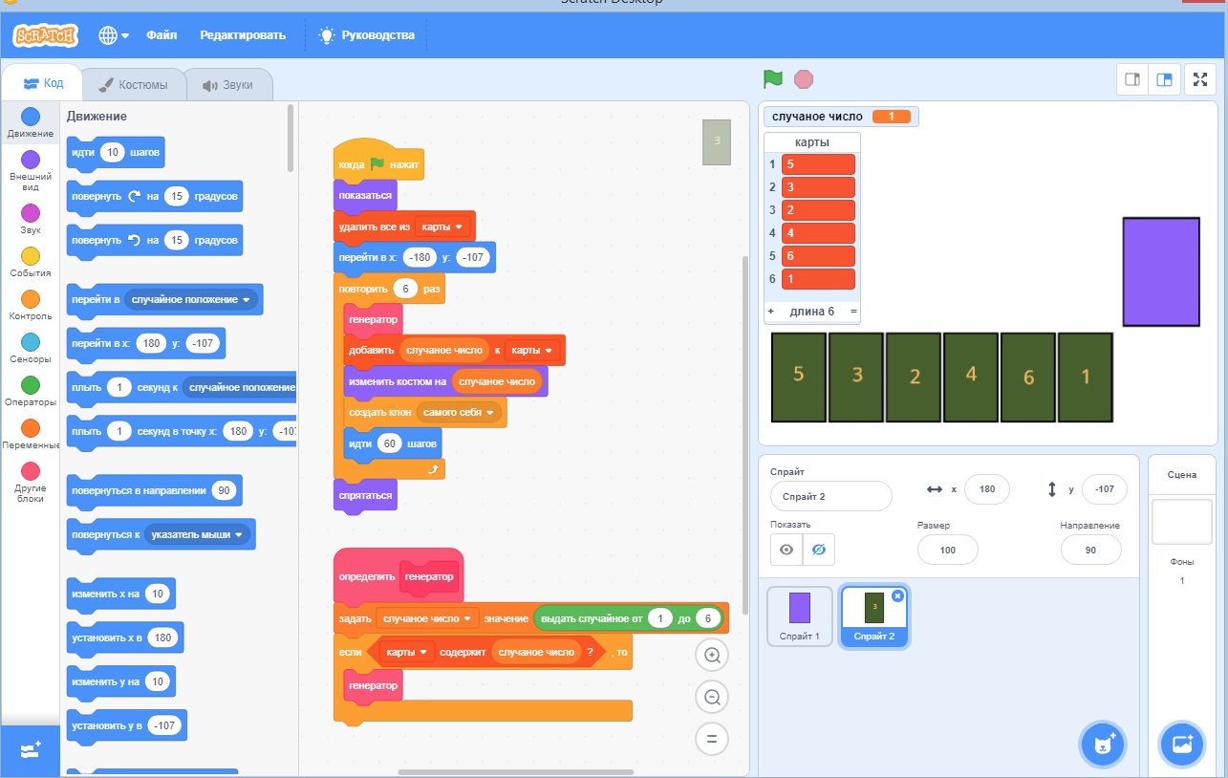Show sprite with the eye icon
This screenshot has width=1228, height=778.
(x=786, y=550)
